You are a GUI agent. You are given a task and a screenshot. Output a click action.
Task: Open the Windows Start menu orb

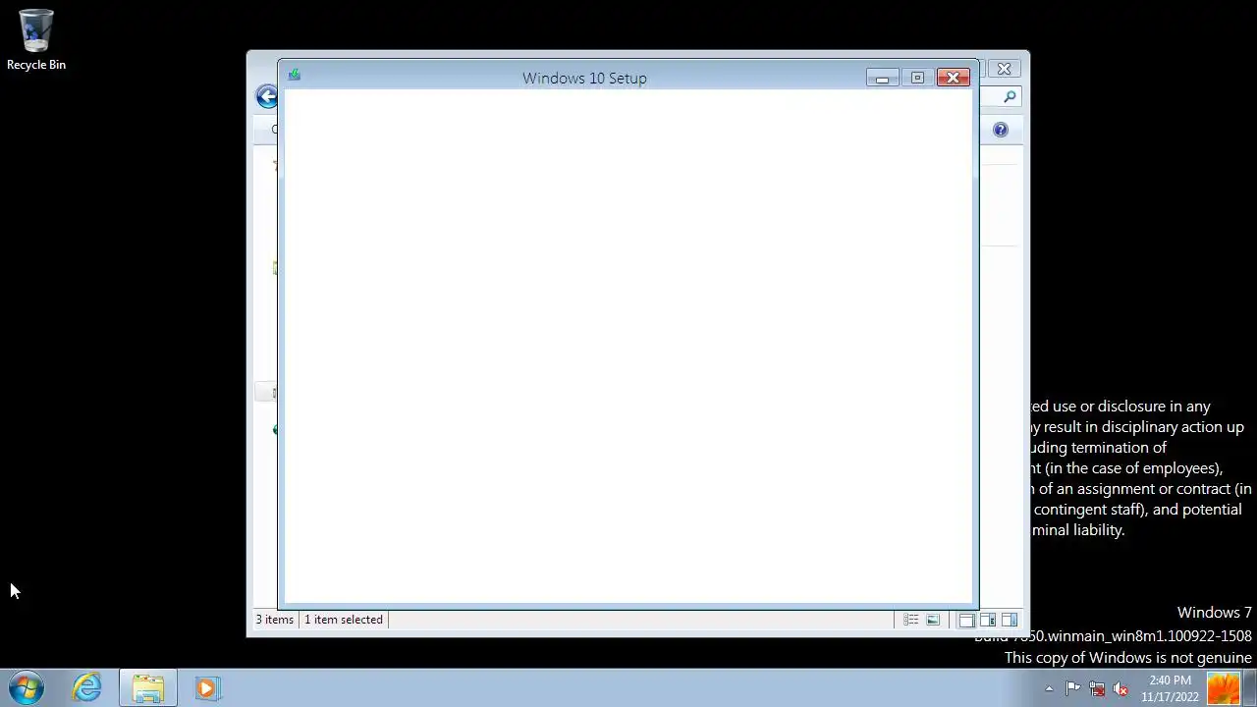pyautogui.click(x=27, y=687)
